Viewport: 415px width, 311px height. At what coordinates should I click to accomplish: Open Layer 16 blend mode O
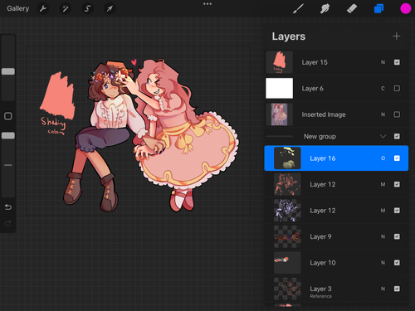pos(383,158)
